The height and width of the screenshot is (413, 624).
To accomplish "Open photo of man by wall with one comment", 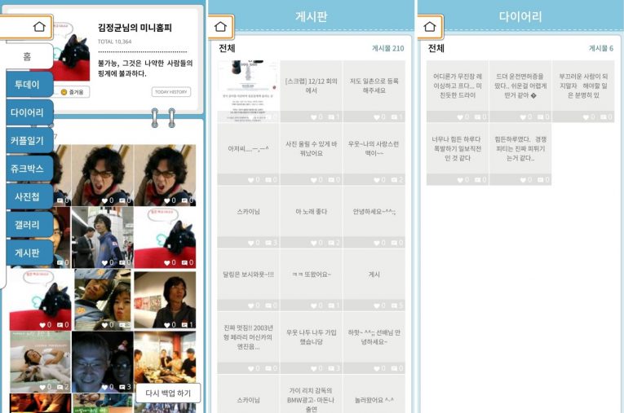I will coord(165,300).
